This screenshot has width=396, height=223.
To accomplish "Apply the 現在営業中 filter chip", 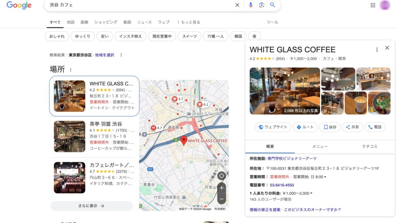I will click(x=162, y=36).
